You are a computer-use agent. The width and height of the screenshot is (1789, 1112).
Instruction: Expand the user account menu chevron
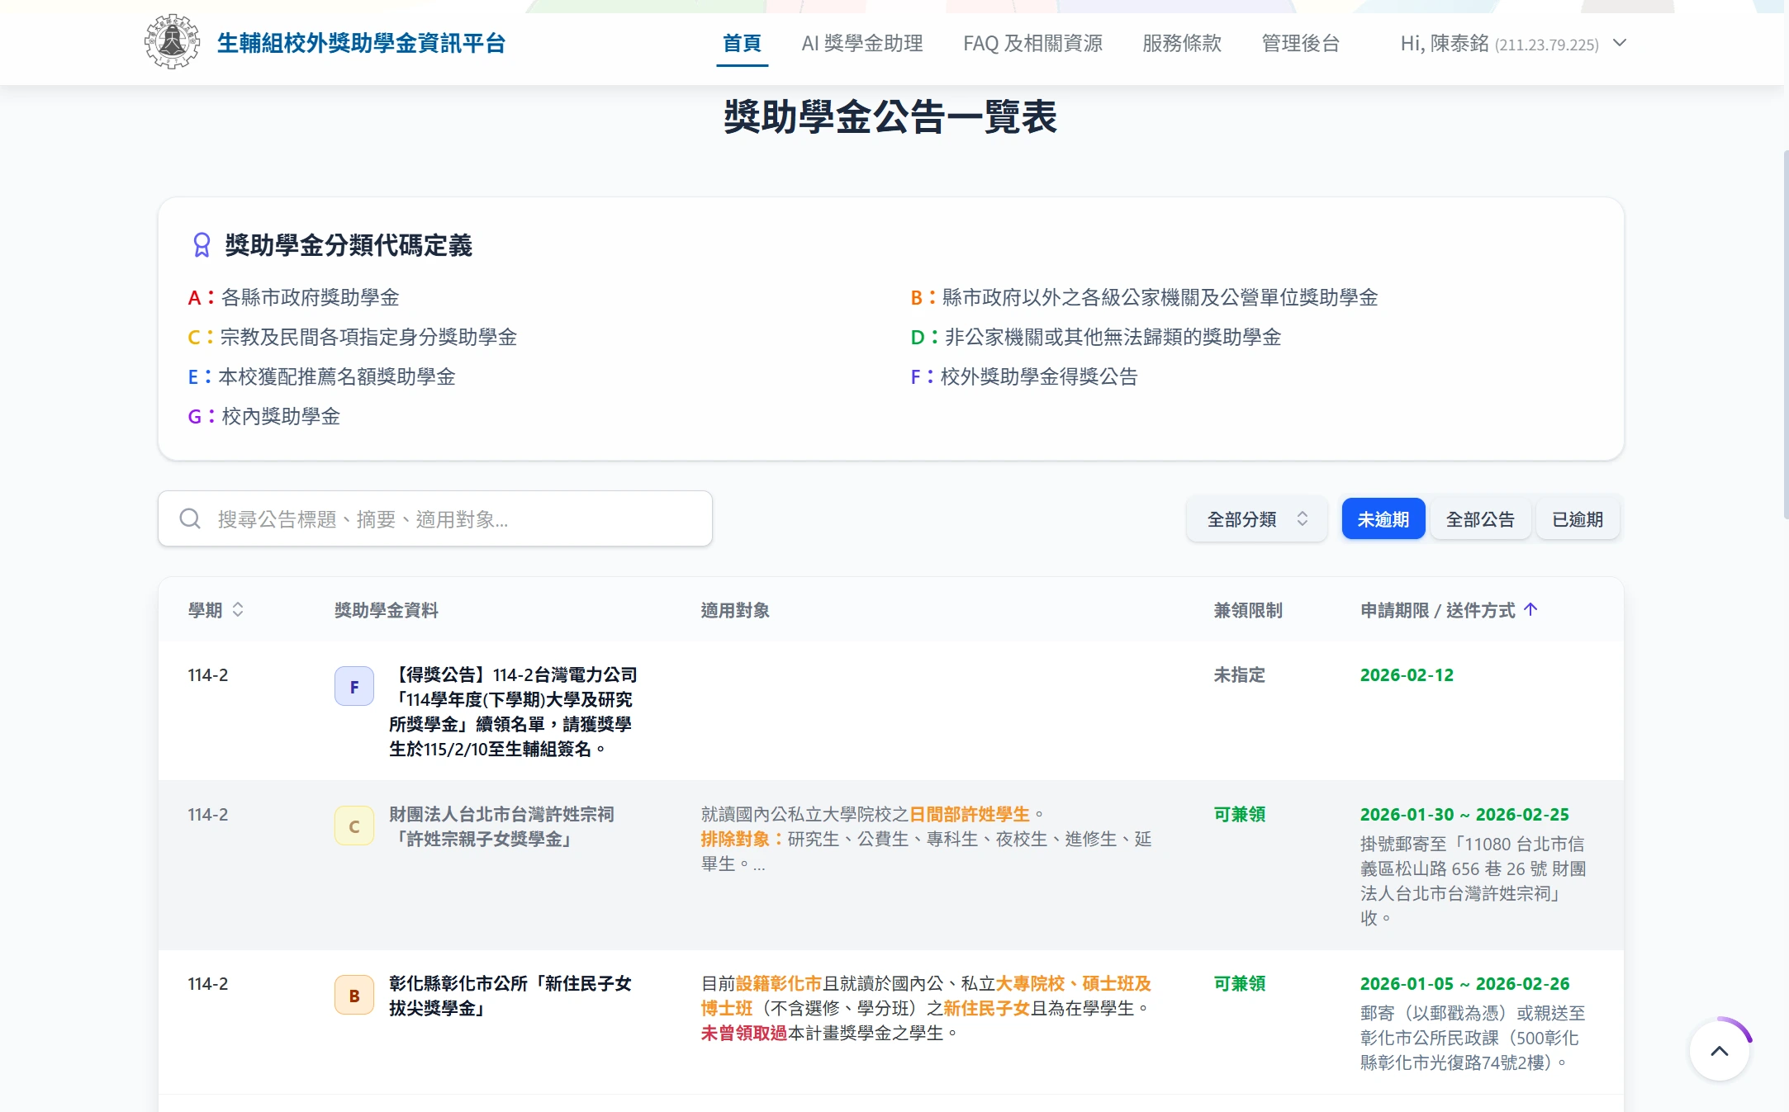[x=1620, y=43]
